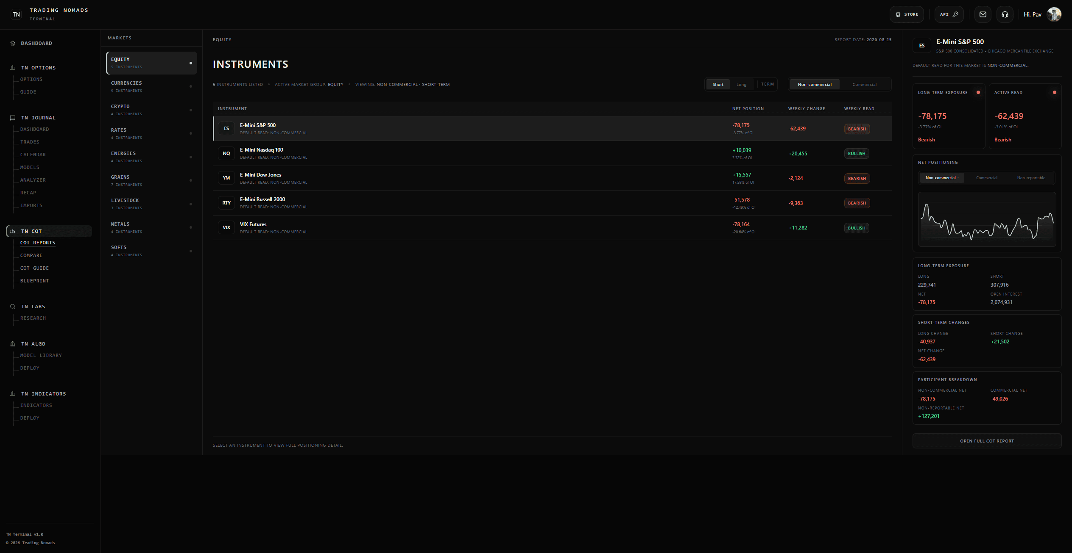This screenshot has width=1072, height=553.
Task: Show Commercial in Net Positioning chart
Action: tap(987, 178)
